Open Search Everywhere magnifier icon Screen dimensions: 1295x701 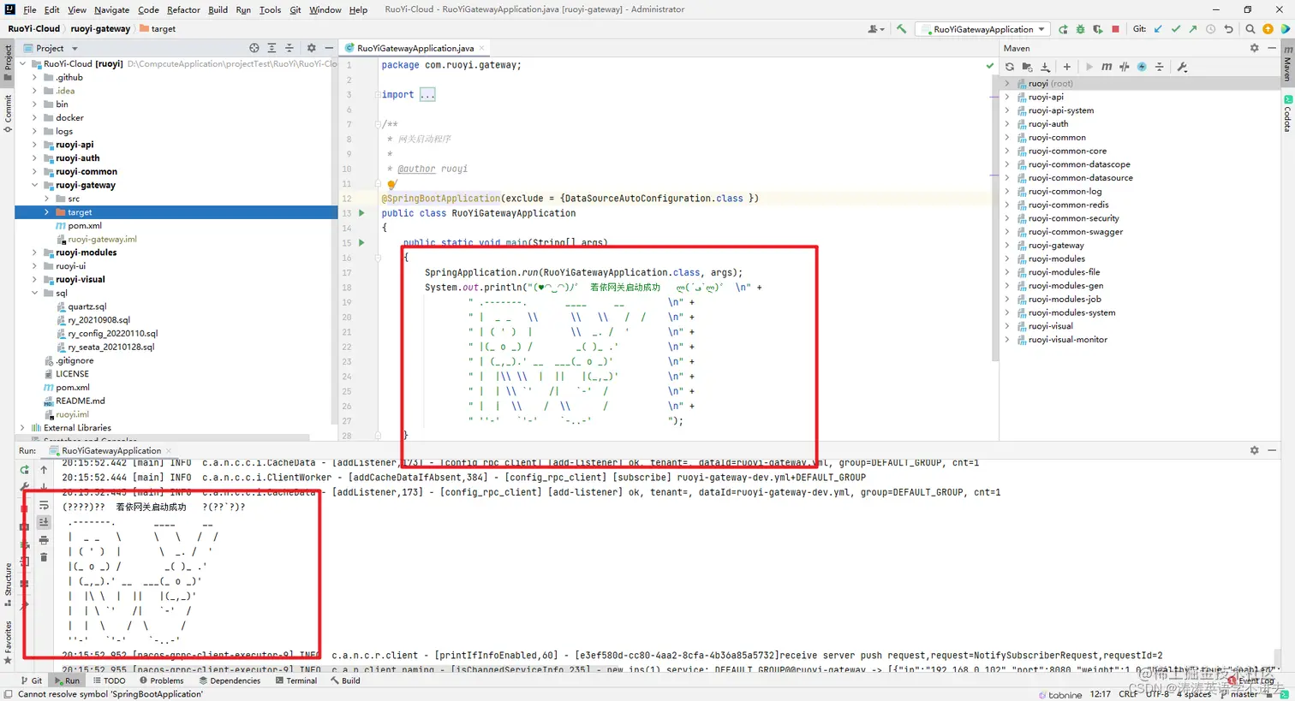click(1250, 29)
